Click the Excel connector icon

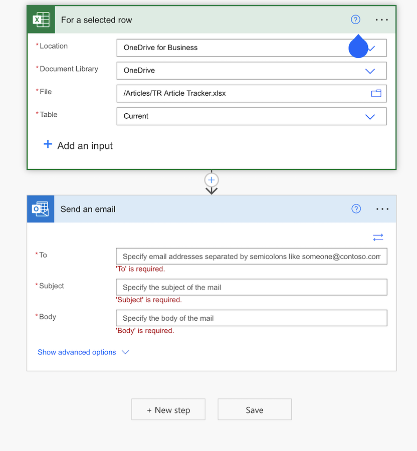click(41, 19)
